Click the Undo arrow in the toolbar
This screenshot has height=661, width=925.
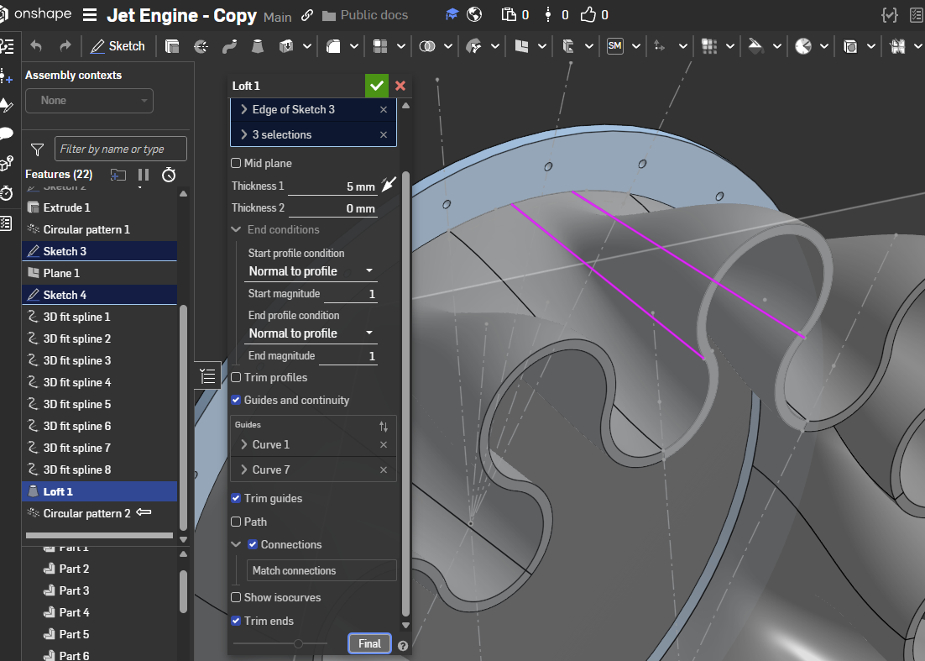[36, 46]
